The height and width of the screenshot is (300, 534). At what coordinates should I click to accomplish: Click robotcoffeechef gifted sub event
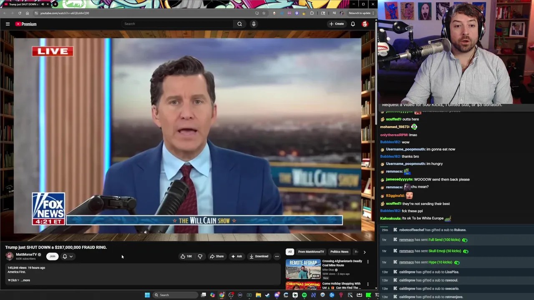(x=457, y=230)
